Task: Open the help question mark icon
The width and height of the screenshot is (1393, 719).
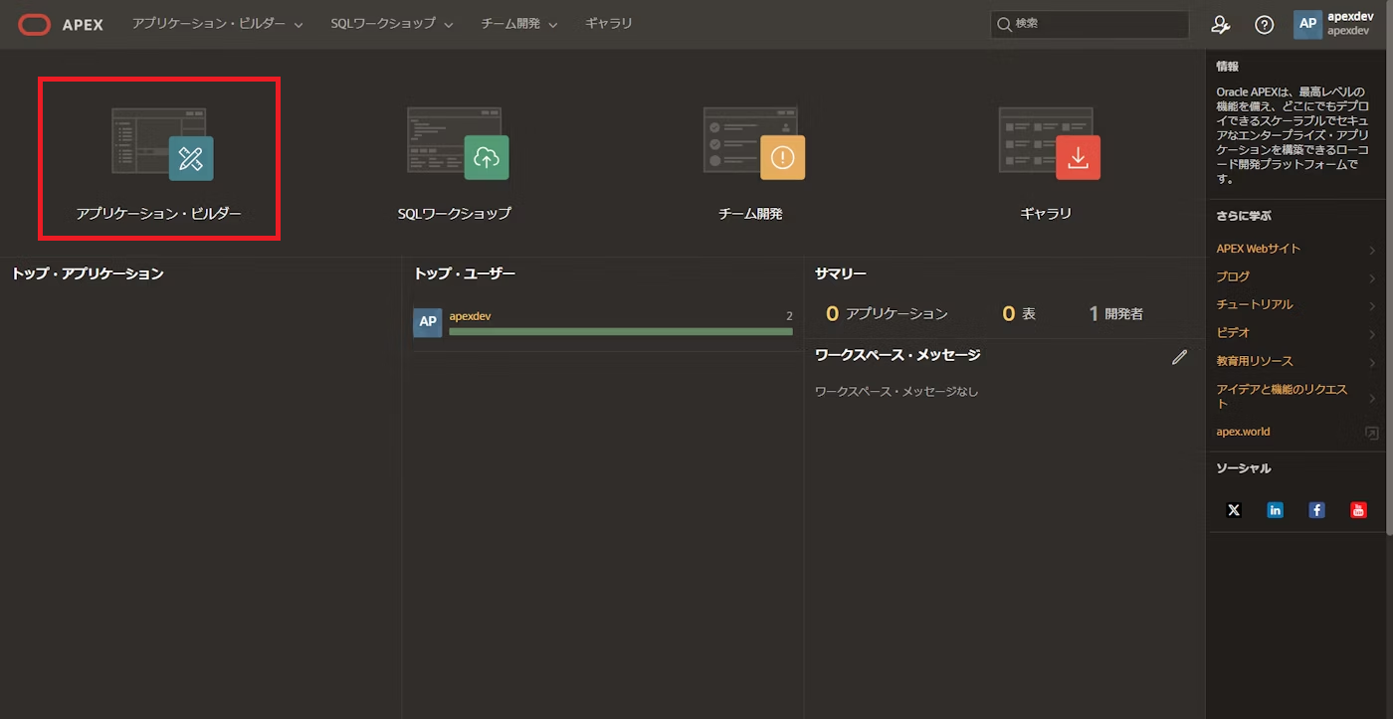Action: tap(1264, 25)
